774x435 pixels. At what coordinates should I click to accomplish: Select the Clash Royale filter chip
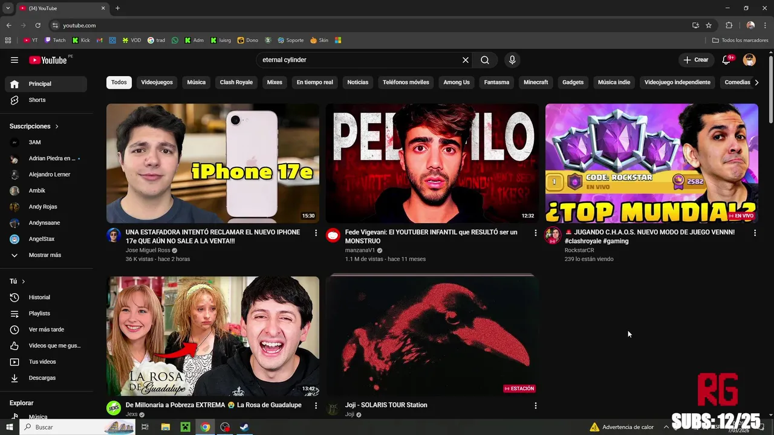(236, 82)
